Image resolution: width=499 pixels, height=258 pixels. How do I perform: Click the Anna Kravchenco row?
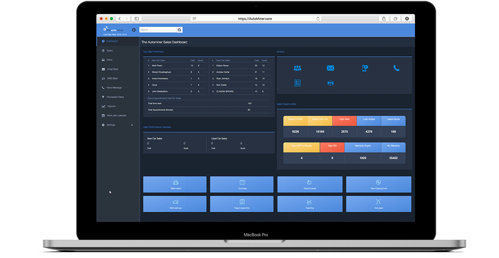click(176, 78)
